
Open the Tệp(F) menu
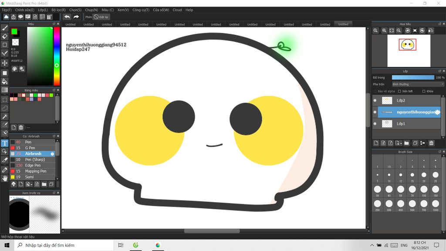pos(7,10)
